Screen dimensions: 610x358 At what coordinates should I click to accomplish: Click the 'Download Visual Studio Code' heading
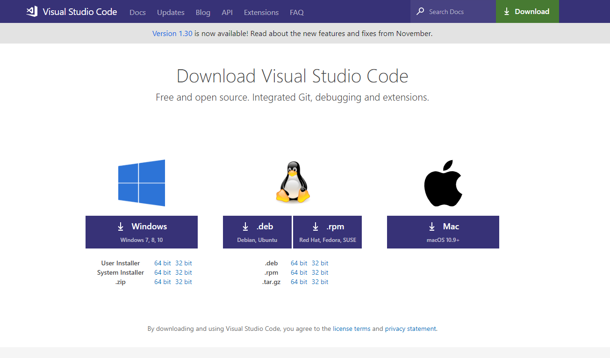(293, 76)
